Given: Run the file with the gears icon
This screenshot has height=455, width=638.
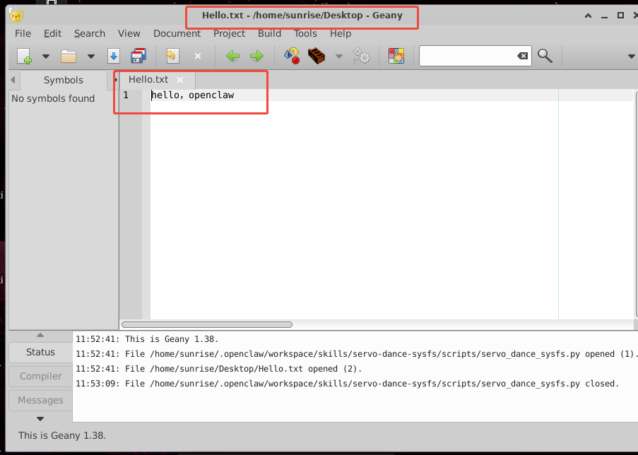Looking at the screenshot, I should (361, 56).
